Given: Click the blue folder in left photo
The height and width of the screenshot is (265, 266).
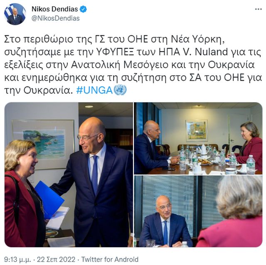Looking at the screenshot, I should click(49, 200).
